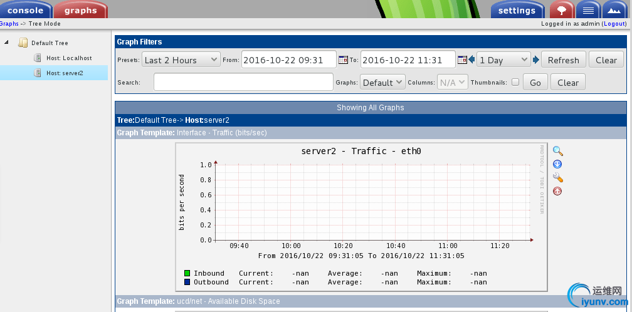Click the server2 host server icon
The image size is (632, 312).
point(38,73)
